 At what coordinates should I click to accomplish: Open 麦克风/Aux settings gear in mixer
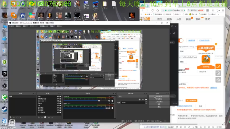coord(112,108)
